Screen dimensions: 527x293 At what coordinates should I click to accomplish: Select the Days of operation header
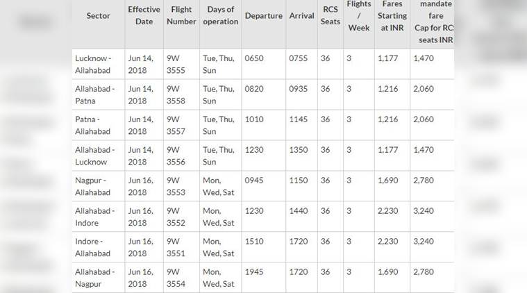[x=220, y=15]
